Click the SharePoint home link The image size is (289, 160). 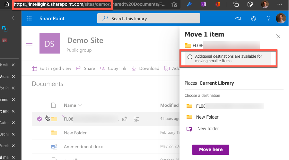[x=52, y=18]
